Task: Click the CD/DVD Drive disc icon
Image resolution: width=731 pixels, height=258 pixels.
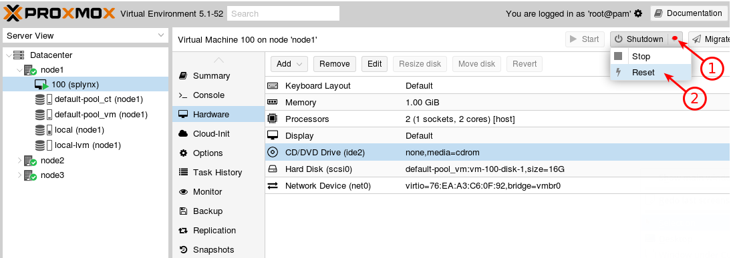Action: pyautogui.click(x=273, y=153)
